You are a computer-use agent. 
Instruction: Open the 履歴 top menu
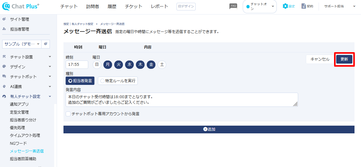112,6
